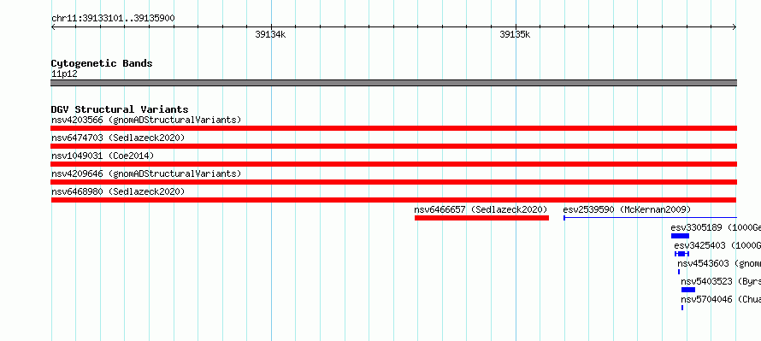The height and width of the screenshot is (341, 761).
Task: Open the nsv6466657 (Sedlazeck2020) label
Action: (481, 209)
